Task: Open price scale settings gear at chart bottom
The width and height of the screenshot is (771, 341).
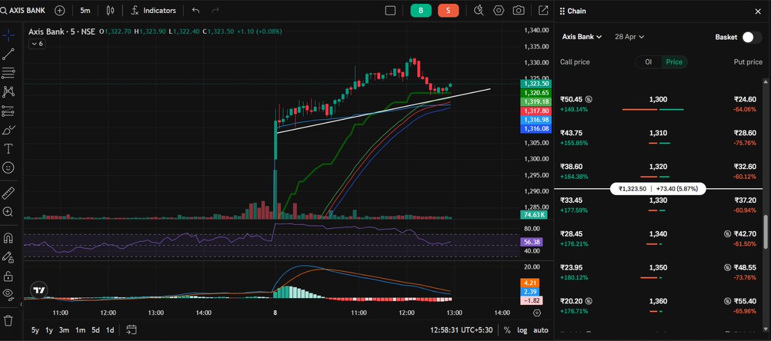Action: (x=537, y=313)
